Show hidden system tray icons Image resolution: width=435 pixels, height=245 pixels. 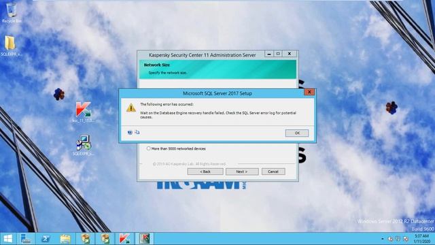382,239
